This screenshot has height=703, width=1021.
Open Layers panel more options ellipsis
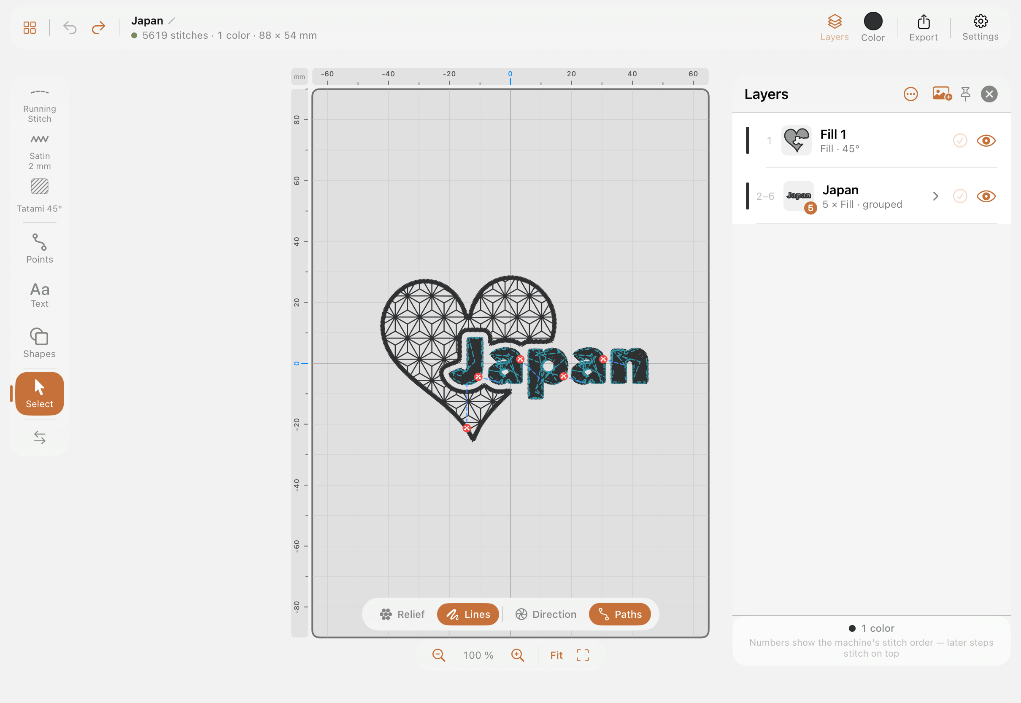[910, 94]
